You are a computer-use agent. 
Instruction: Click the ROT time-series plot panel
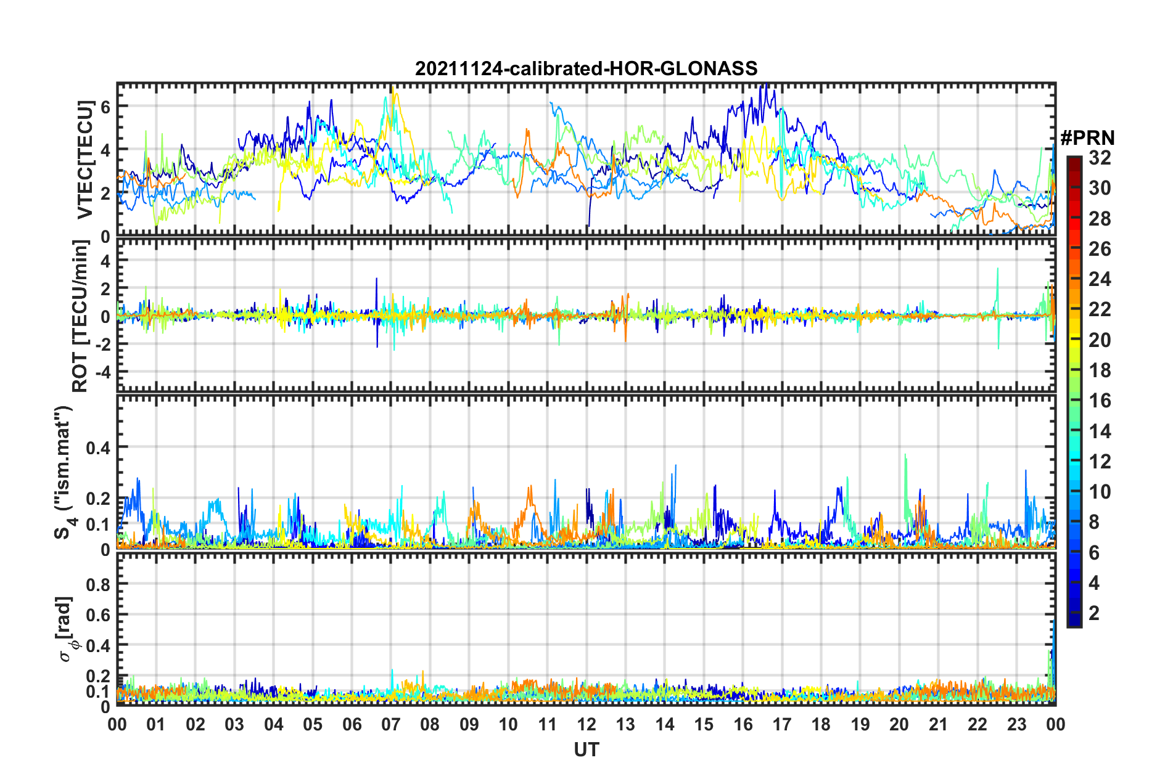(x=586, y=316)
